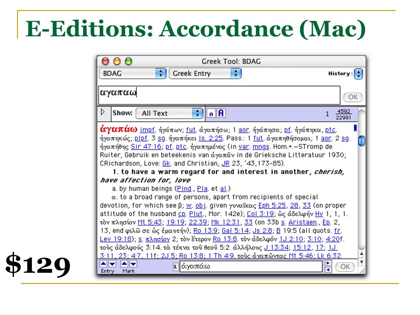
Task: Click the var. abbreviation link
Action: coord(244,147)
